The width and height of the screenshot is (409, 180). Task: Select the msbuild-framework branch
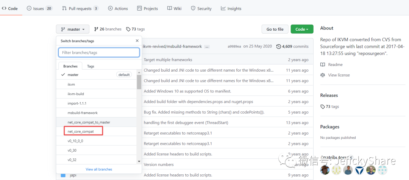[x=97, y=113]
